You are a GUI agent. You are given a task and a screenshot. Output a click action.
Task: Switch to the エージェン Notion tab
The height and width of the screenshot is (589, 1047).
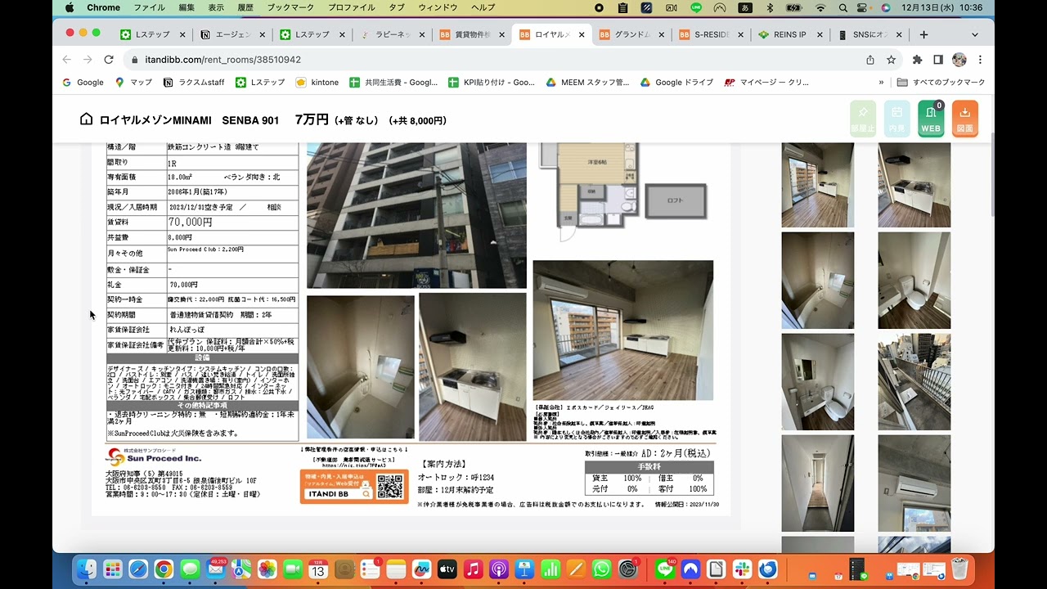(x=232, y=34)
